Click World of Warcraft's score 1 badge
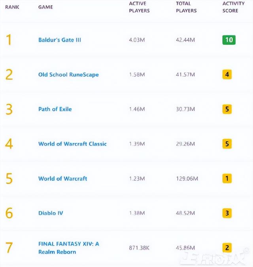Screen dimensions: 253x267 pos(227,179)
